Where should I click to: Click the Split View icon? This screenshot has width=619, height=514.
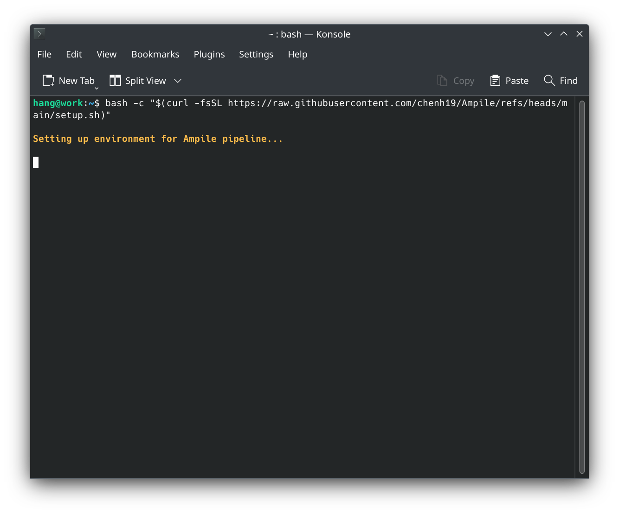pos(115,81)
